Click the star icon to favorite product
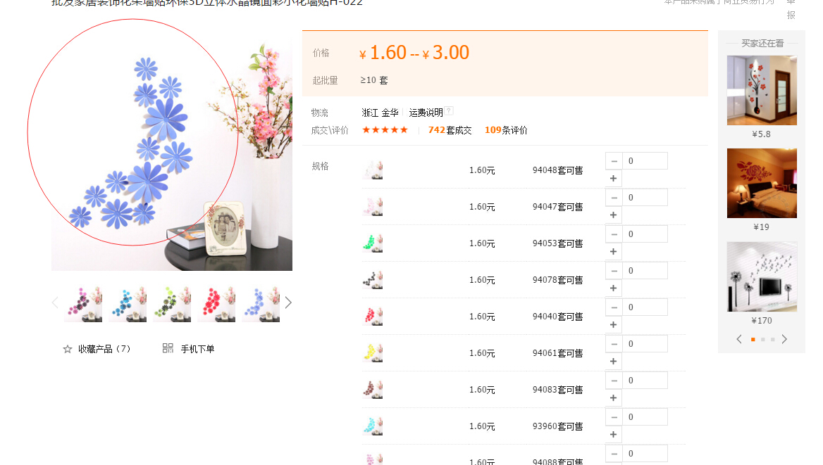Screen dimensions: 823x465 click(68, 349)
